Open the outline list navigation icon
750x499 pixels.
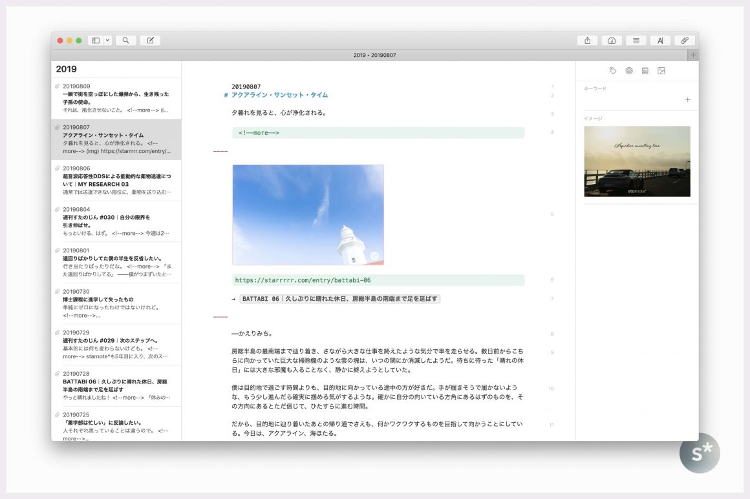pyautogui.click(x=636, y=41)
